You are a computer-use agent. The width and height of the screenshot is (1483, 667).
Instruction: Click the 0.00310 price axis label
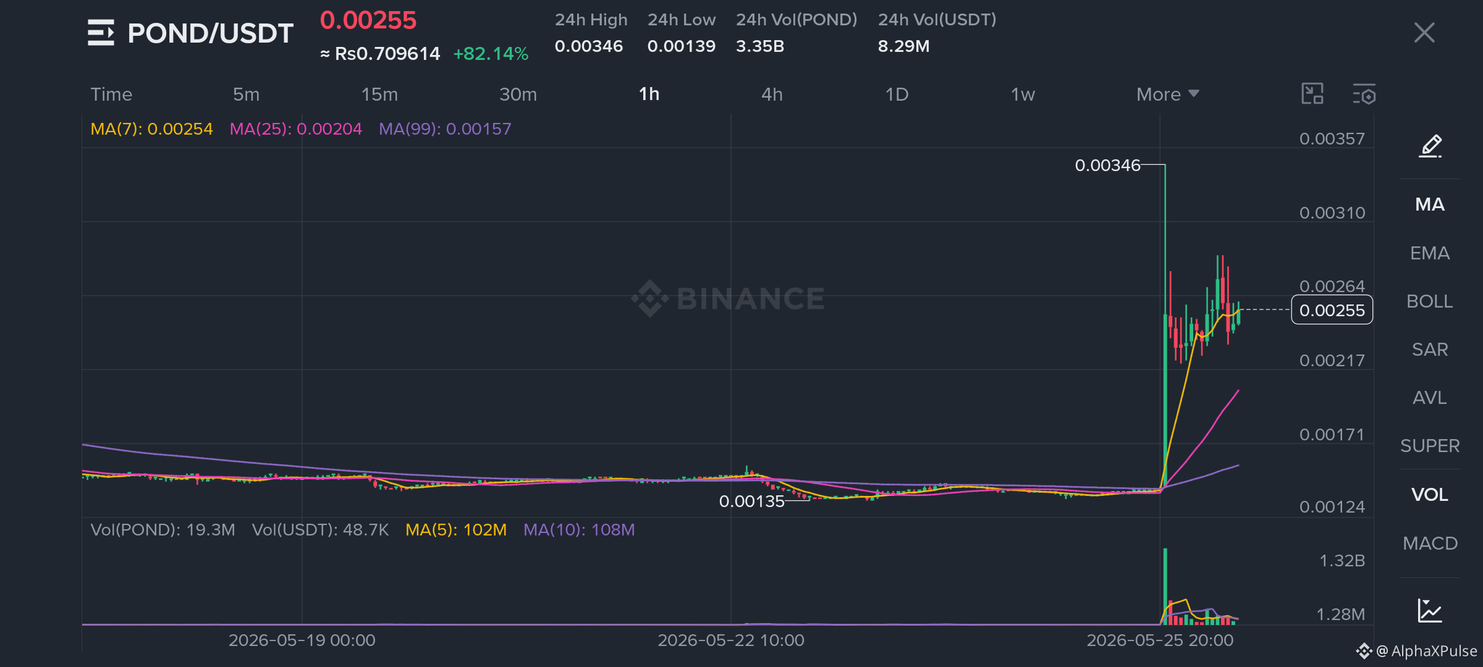(x=1332, y=213)
